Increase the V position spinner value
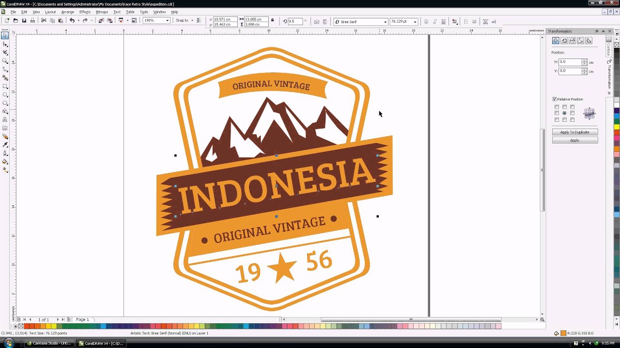This screenshot has width=620, height=348. point(585,70)
